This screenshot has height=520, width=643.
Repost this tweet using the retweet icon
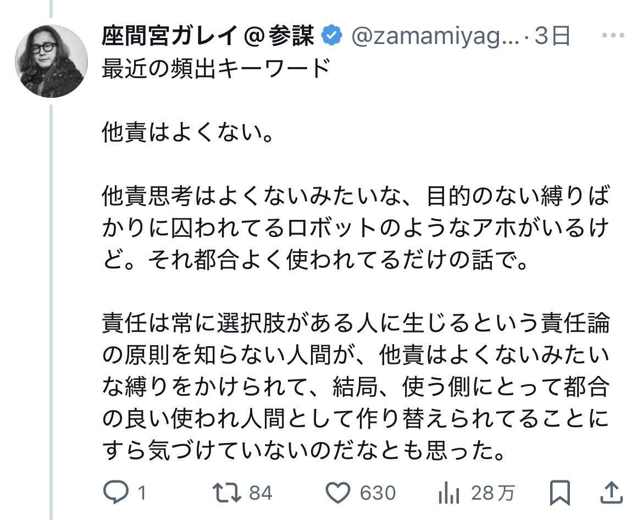pos(228,493)
